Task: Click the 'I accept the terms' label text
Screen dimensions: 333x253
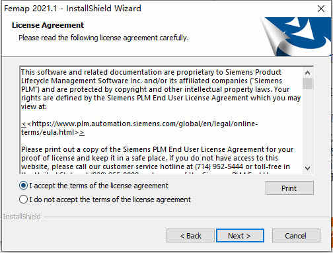Action: (98, 186)
